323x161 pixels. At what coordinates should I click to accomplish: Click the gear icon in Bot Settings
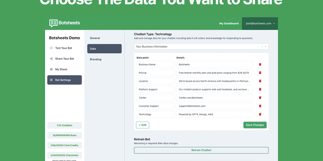[51, 80]
